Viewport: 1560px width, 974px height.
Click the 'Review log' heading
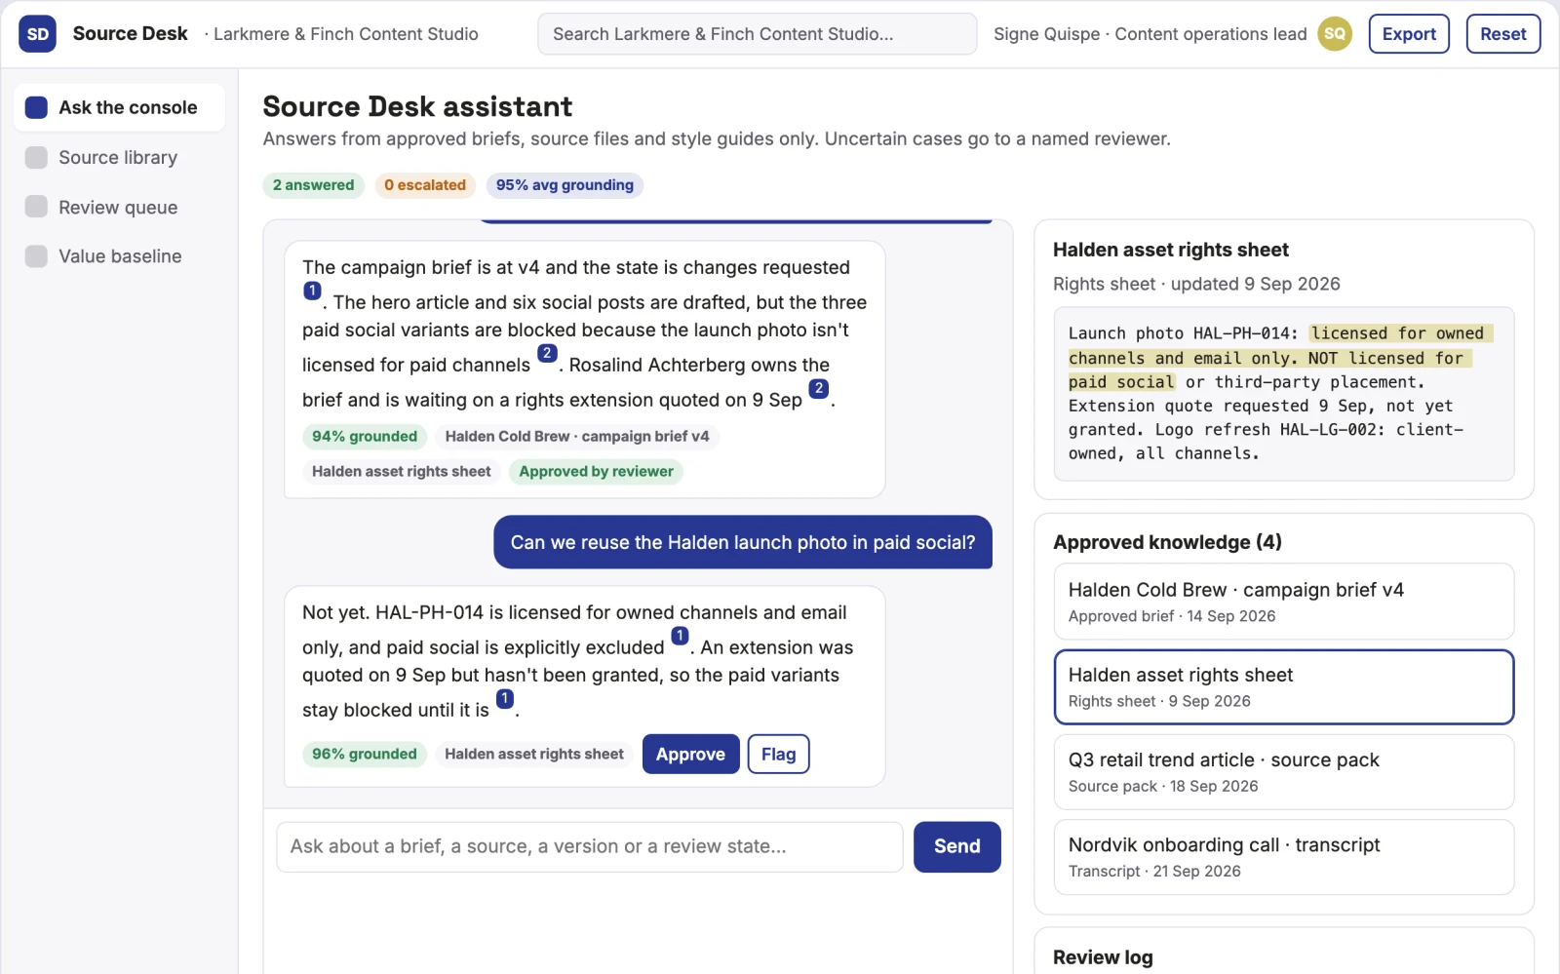coord(1103,957)
